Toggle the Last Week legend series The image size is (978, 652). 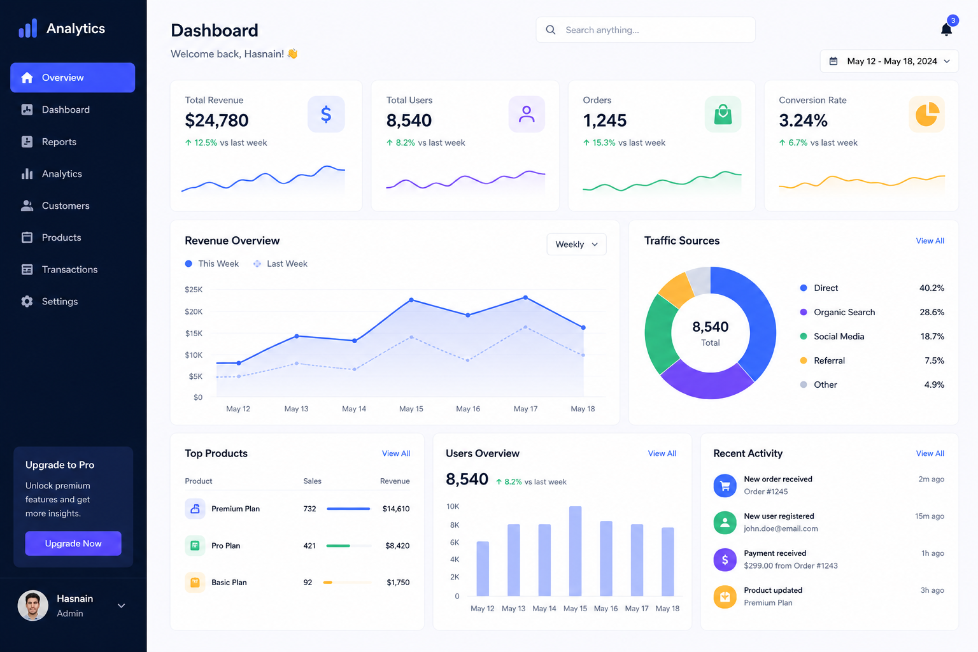[x=280, y=264]
